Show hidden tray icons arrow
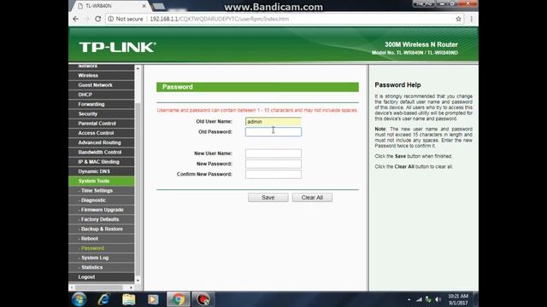 (409, 299)
